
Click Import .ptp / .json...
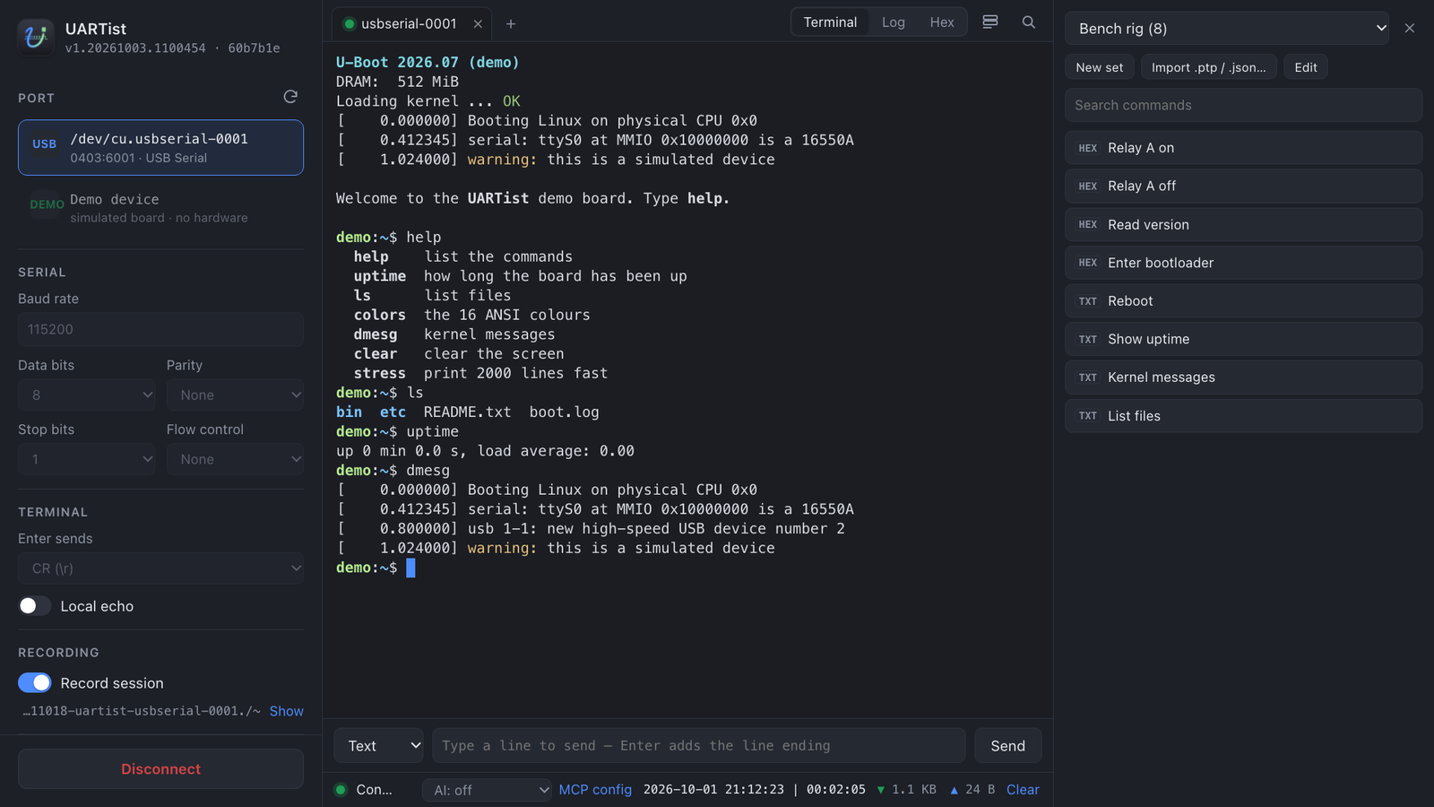(x=1209, y=67)
